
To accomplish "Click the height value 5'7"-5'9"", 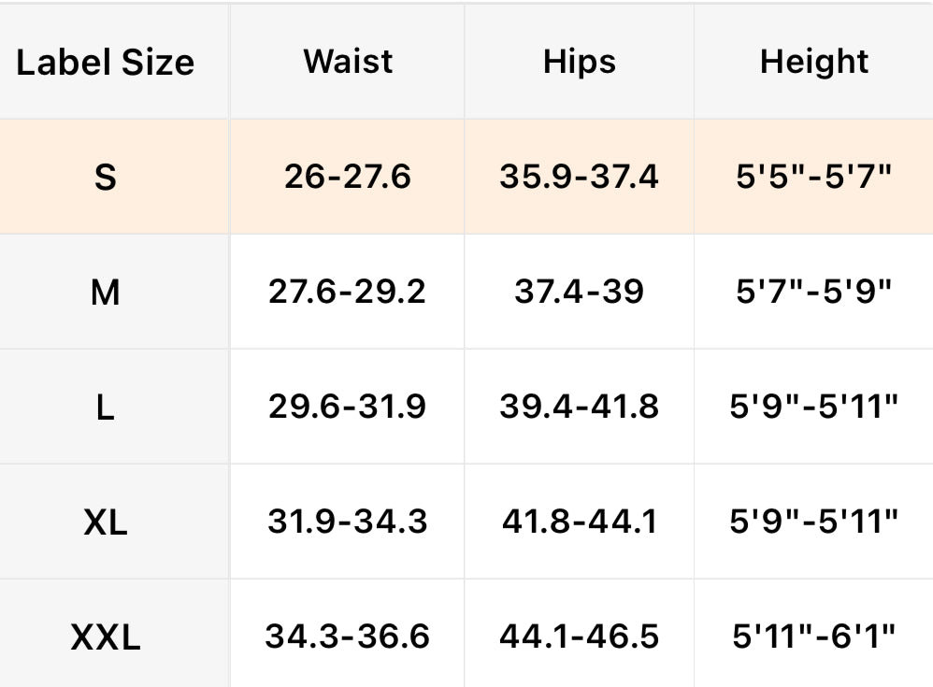I will (x=814, y=292).
